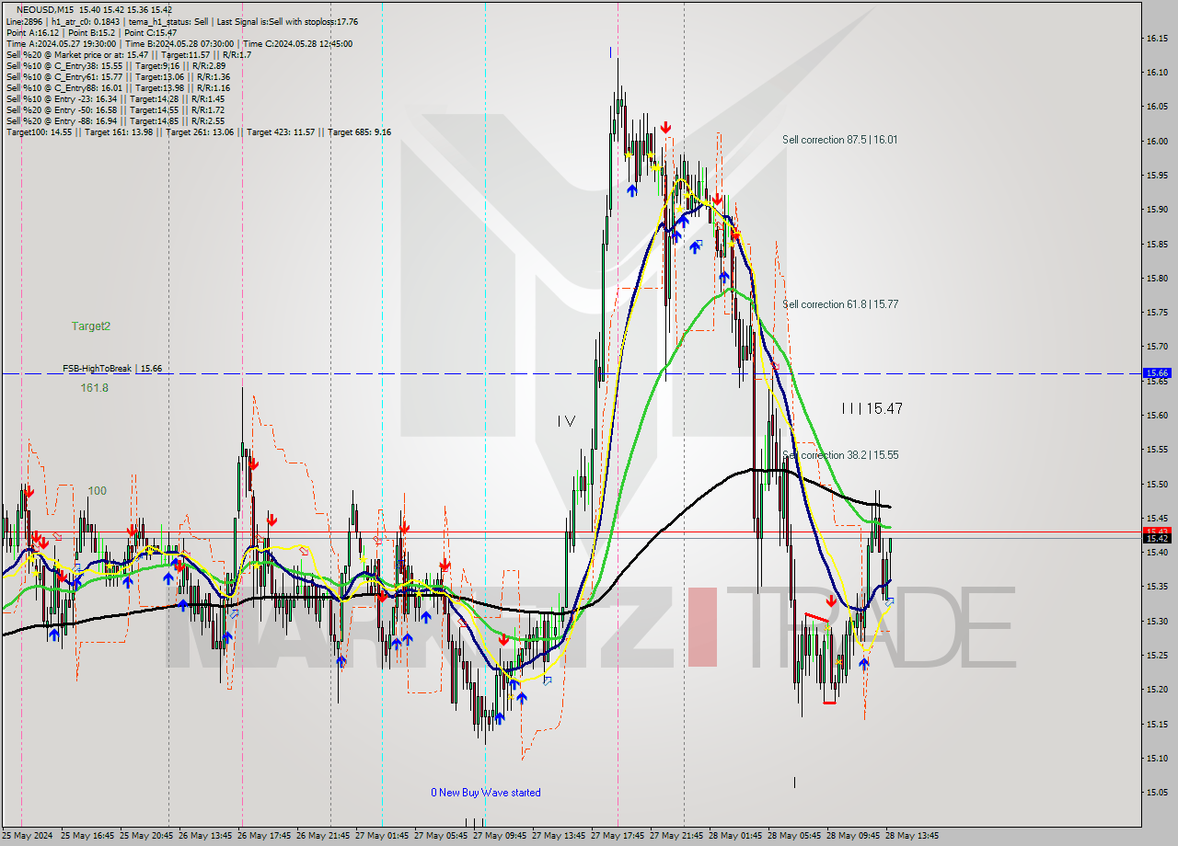Select the 'Sell correction 61.8 | 15.77' label

click(x=839, y=304)
